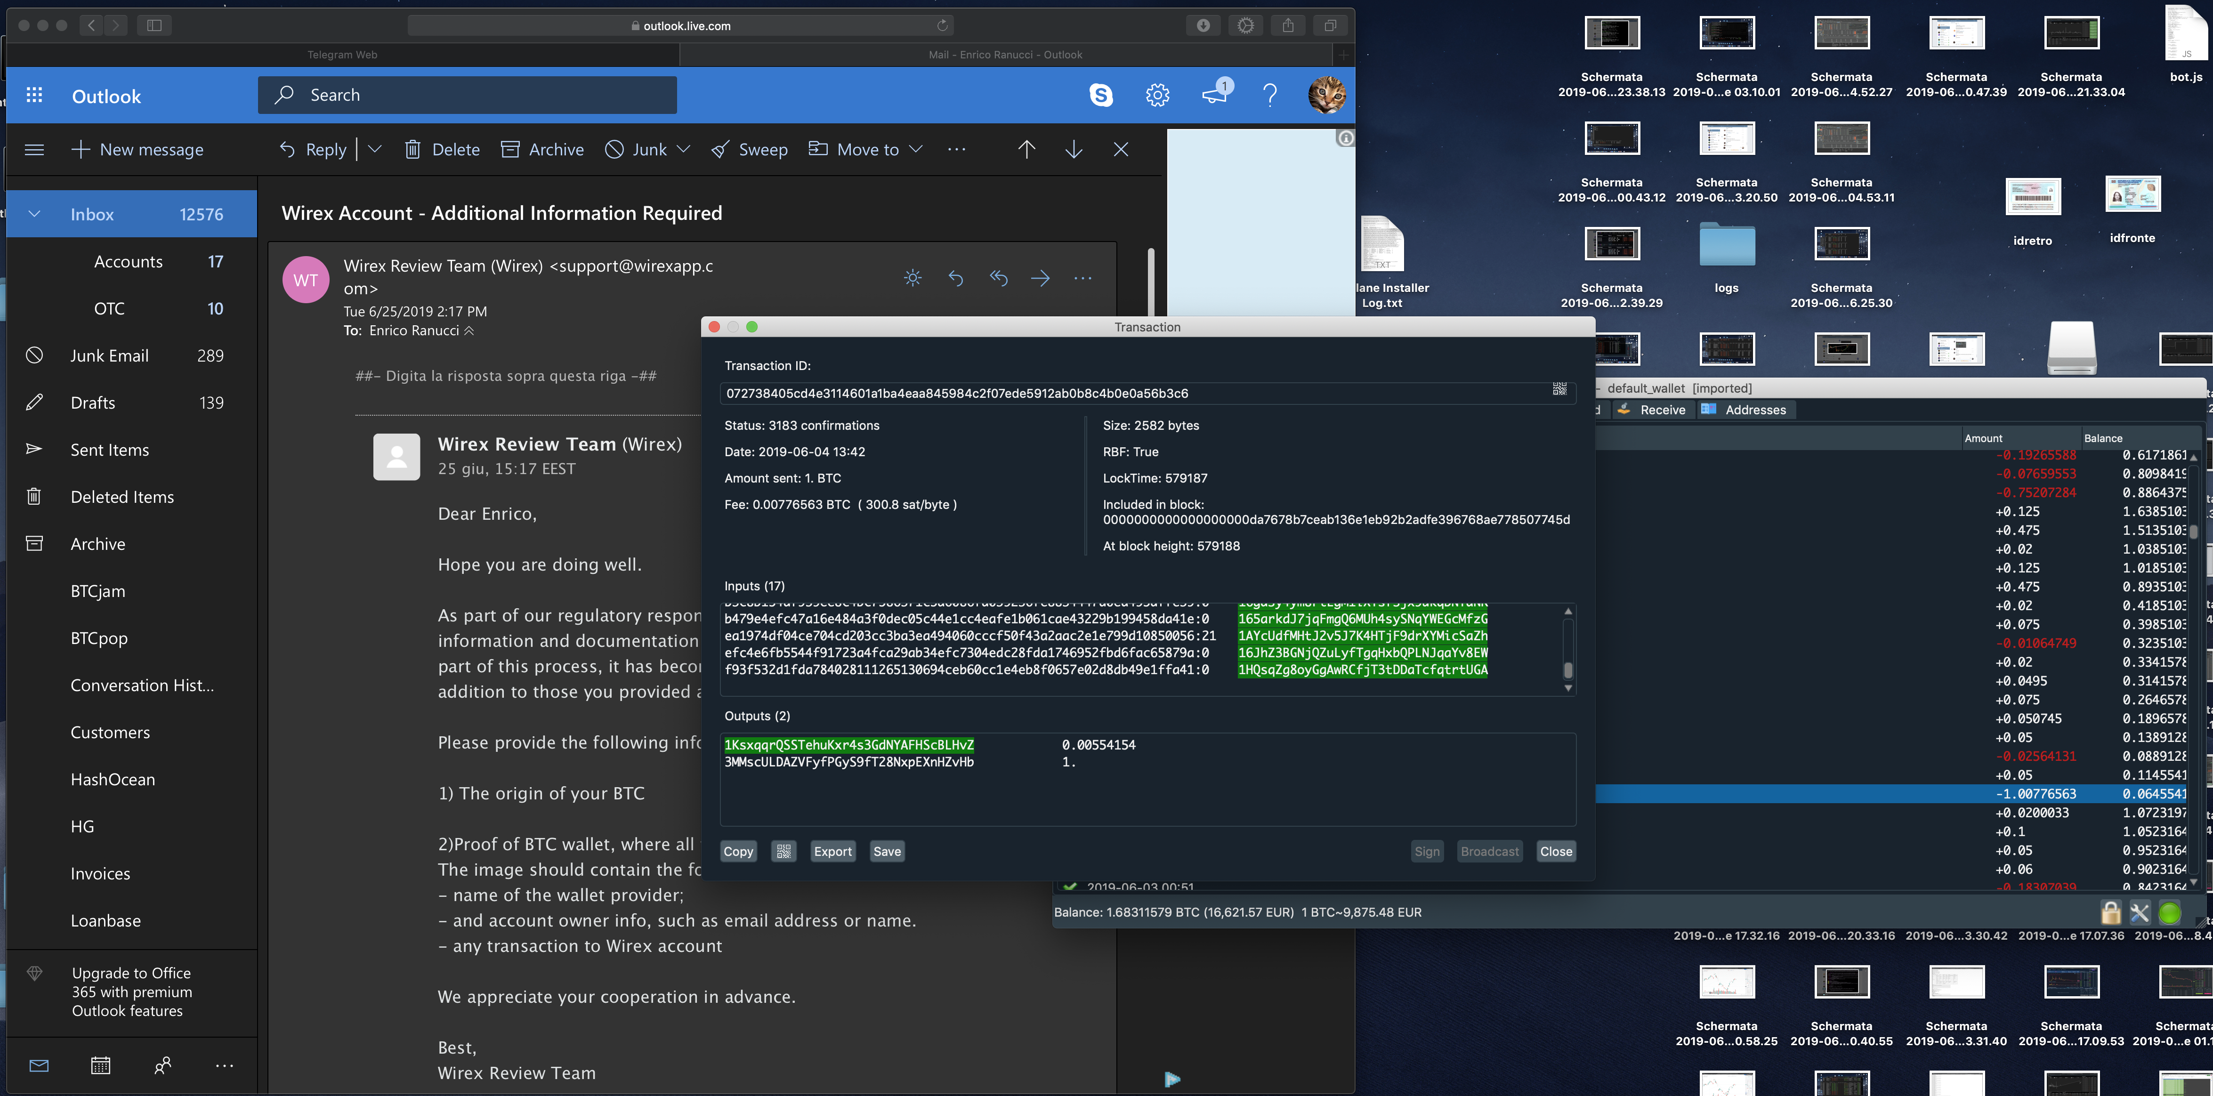Open more actions for the Wirex message
Screen dimensions: 2213x1096
click(x=1082, y=278)
